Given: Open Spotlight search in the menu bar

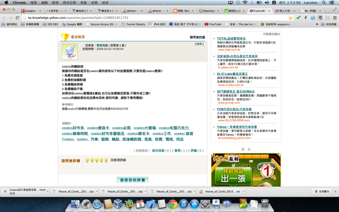Looking at the screenshot, I should pyautogui.click(x=324, y=2).
